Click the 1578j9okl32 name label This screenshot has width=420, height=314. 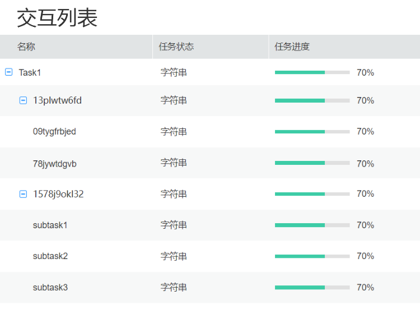[x=58, y=194]
